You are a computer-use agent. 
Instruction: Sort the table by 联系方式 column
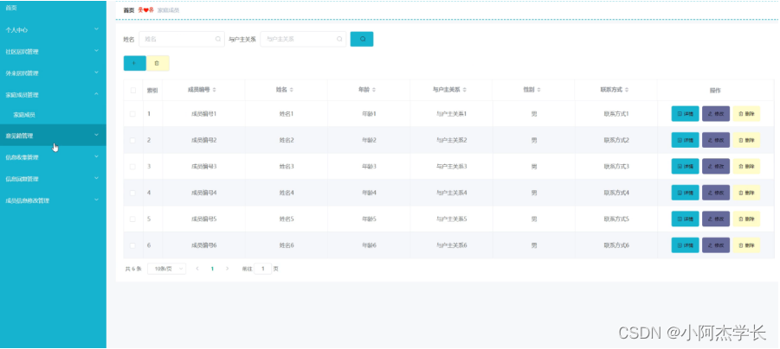click(x=627, y=90)
